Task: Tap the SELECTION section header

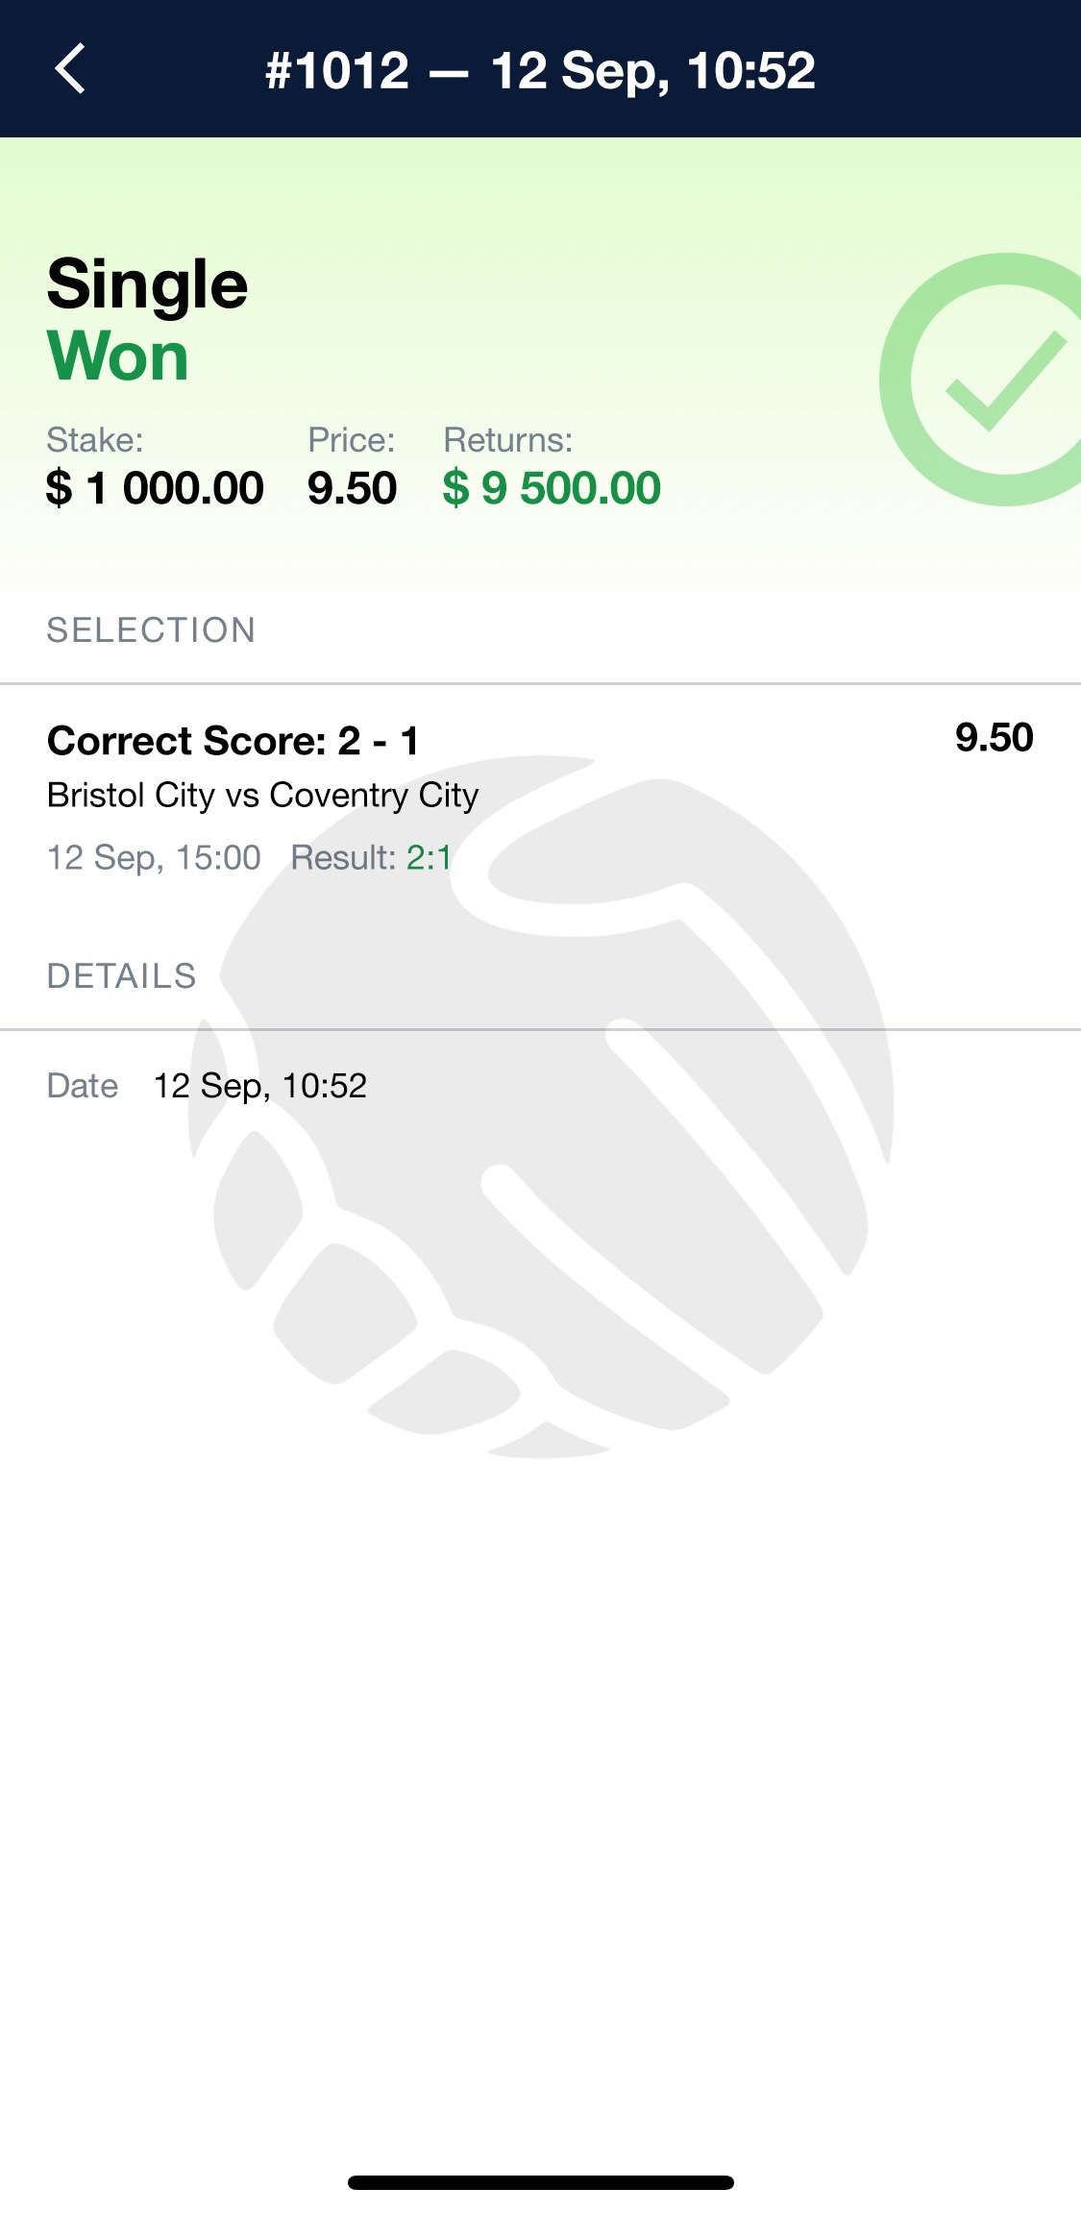Action: tap(151, 630)
